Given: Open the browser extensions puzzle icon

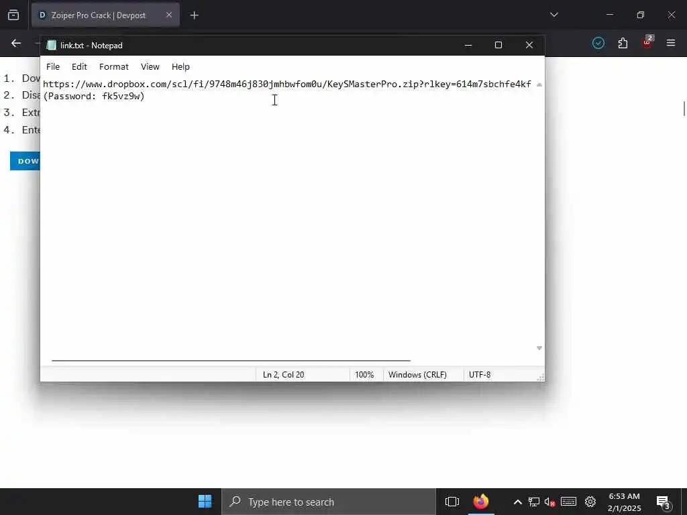Looking at the screenshot, I should coord(623,43).
